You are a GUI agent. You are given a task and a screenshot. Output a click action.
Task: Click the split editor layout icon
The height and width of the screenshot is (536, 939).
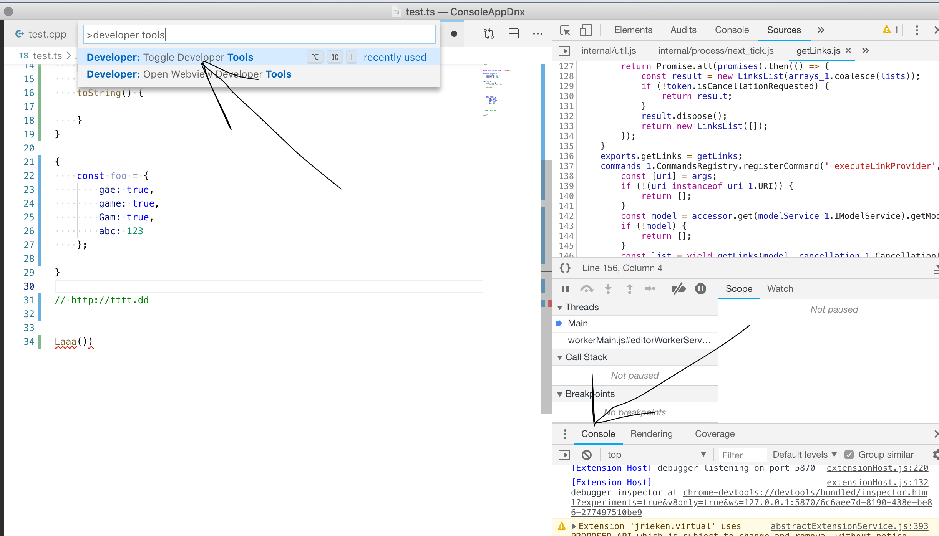coord(513,33)
